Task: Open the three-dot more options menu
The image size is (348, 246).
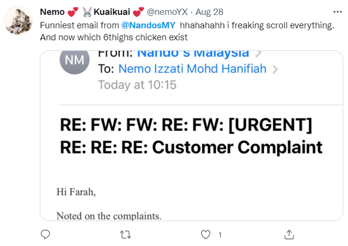Action: (x=336, y=12)
